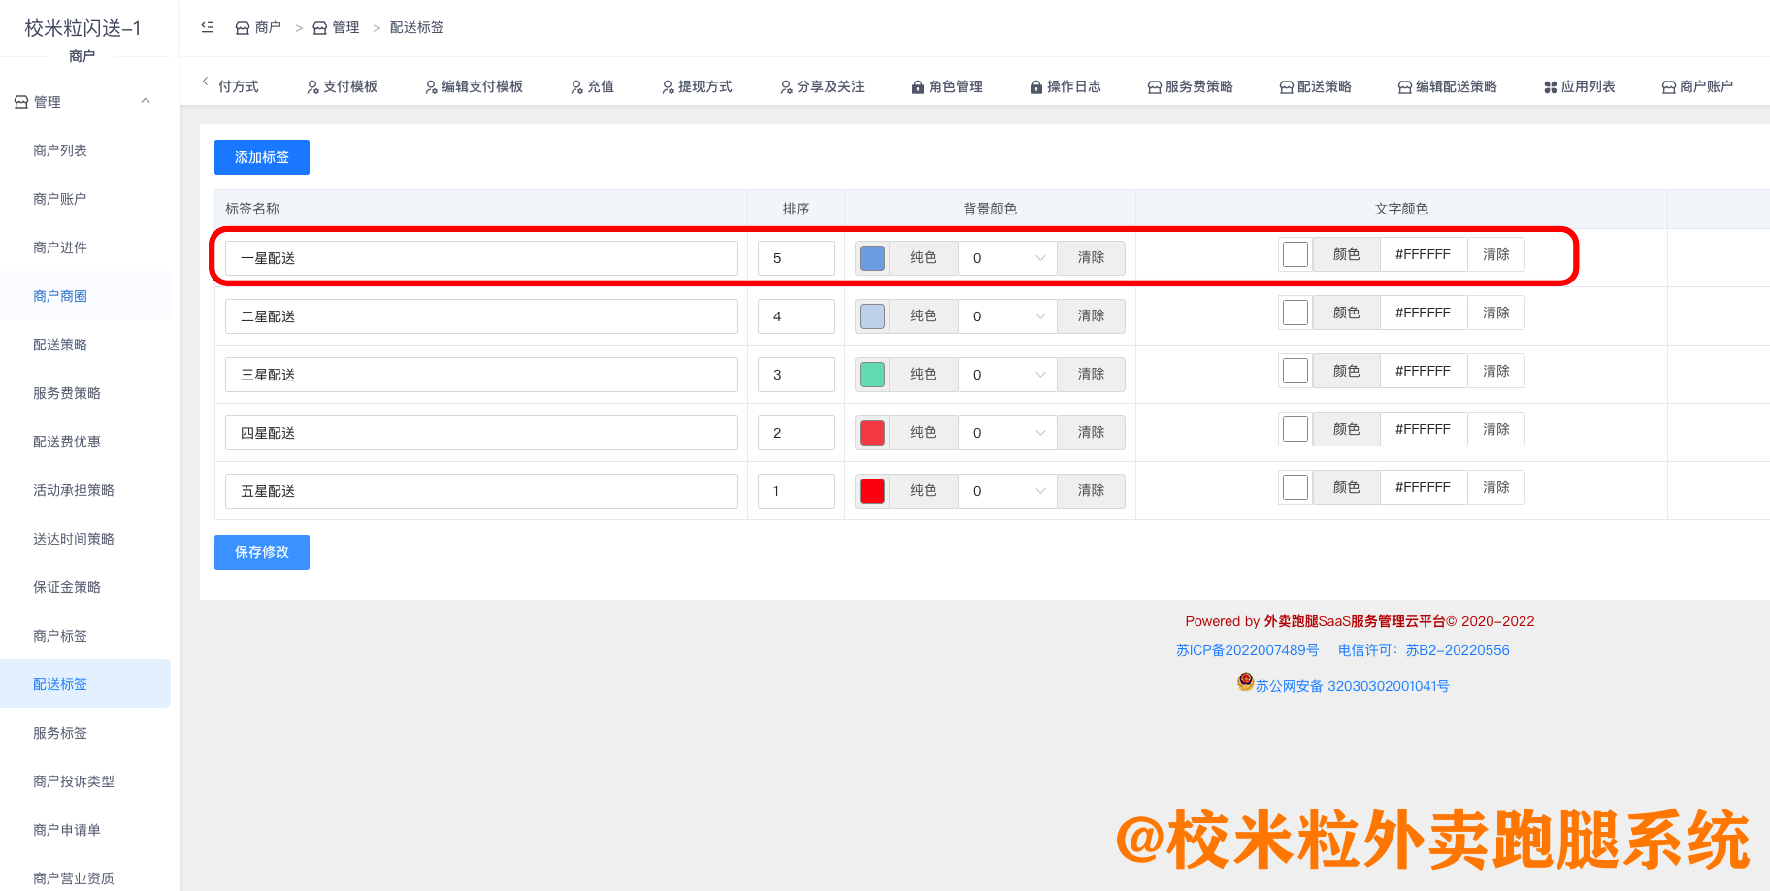Toggle 纯色 mode on 三星配送 row
The width and height of the screenshot is (1770, 891).
[923, 374]
